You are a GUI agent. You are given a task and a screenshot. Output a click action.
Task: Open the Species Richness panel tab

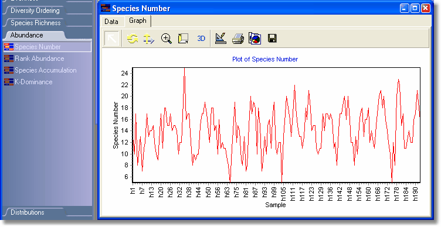[35, 23]
